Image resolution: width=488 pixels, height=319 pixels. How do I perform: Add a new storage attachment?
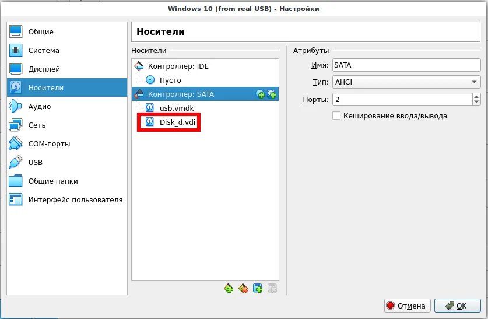tap(258, 289)
